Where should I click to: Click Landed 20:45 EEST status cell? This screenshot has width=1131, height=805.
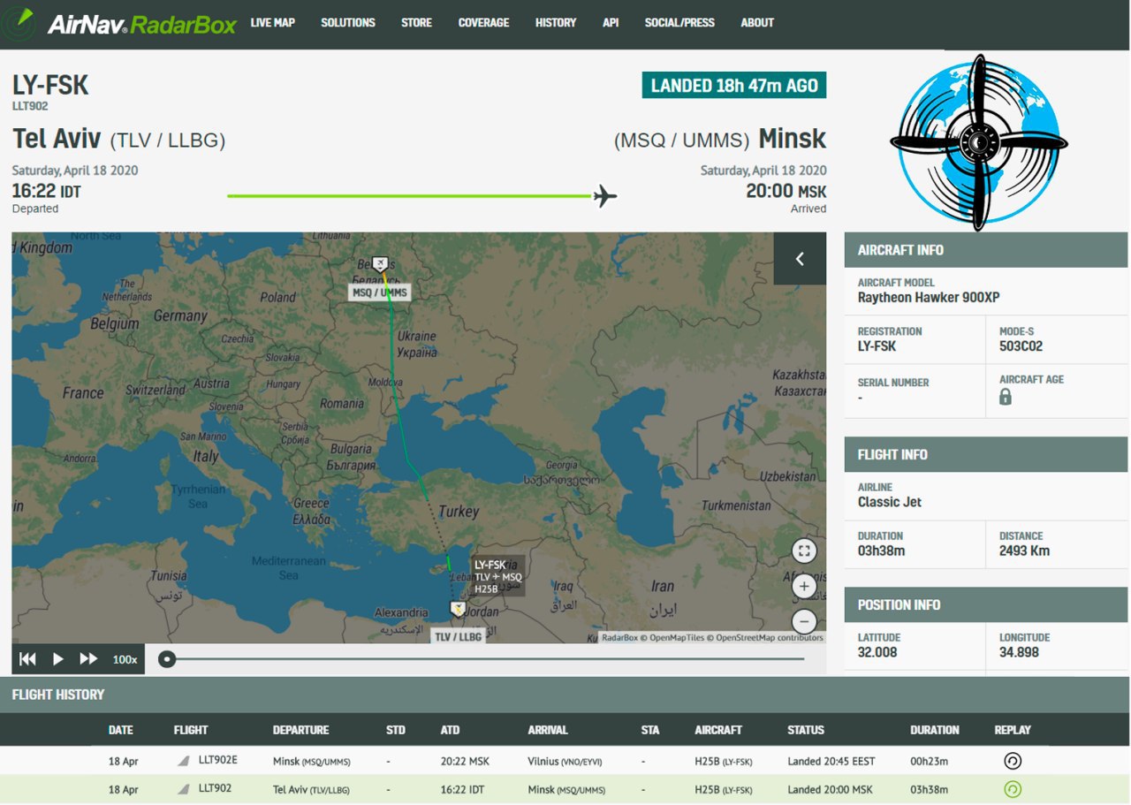(x=831, y=761)
